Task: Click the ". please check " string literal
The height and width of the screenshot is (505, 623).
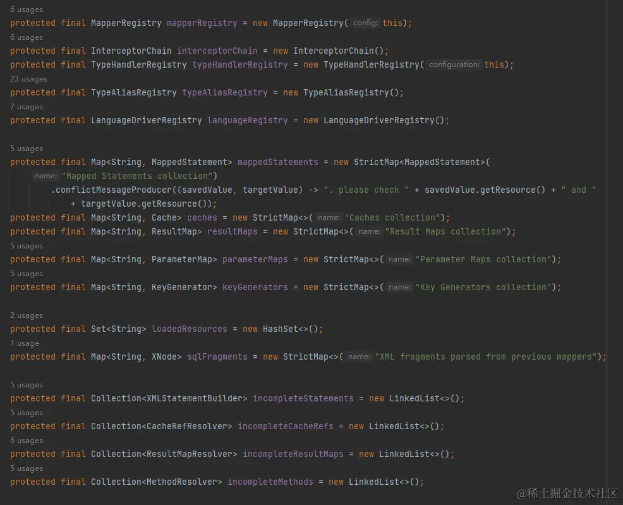Action: (366, 190)
